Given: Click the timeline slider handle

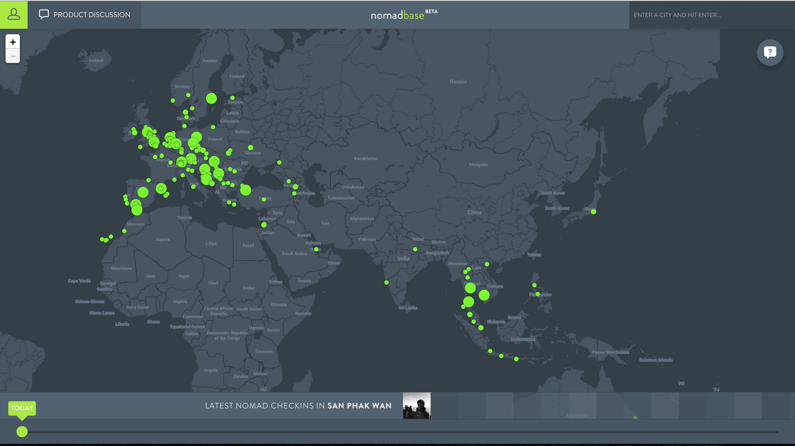Looking at the screenshot, I should pyautogui.click(x=22, y=431).
